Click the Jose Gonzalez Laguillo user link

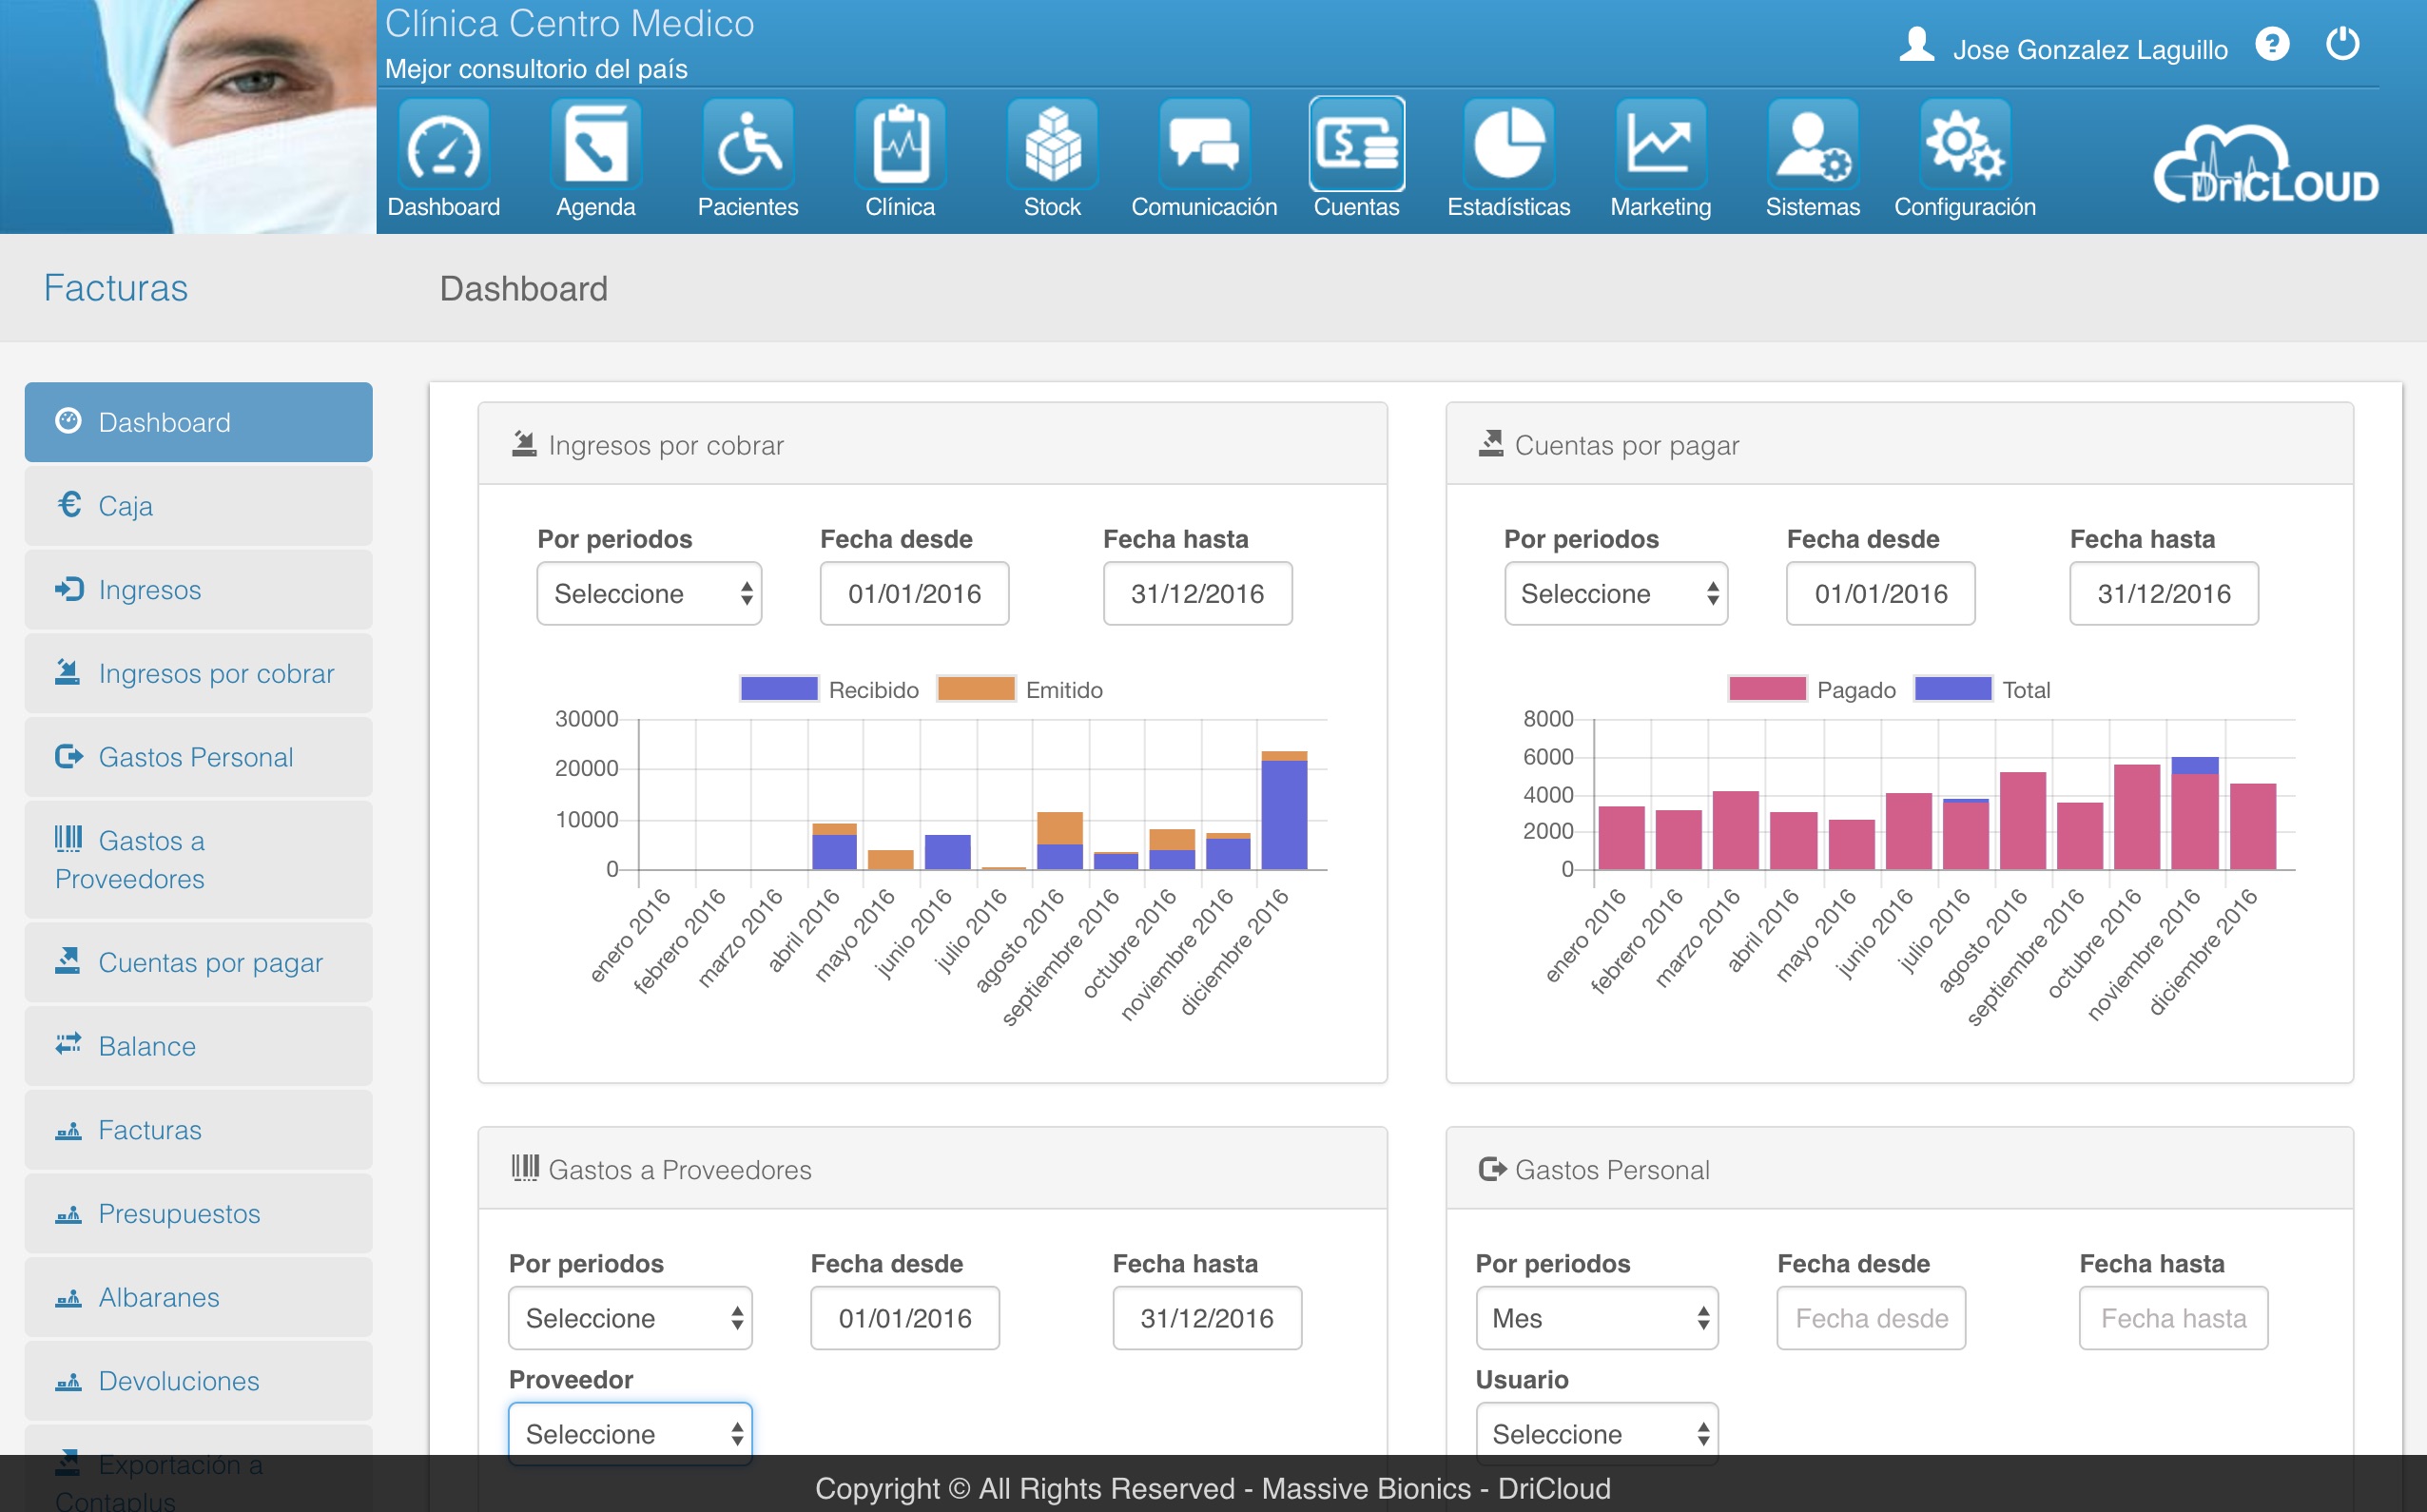[2089, 49]
